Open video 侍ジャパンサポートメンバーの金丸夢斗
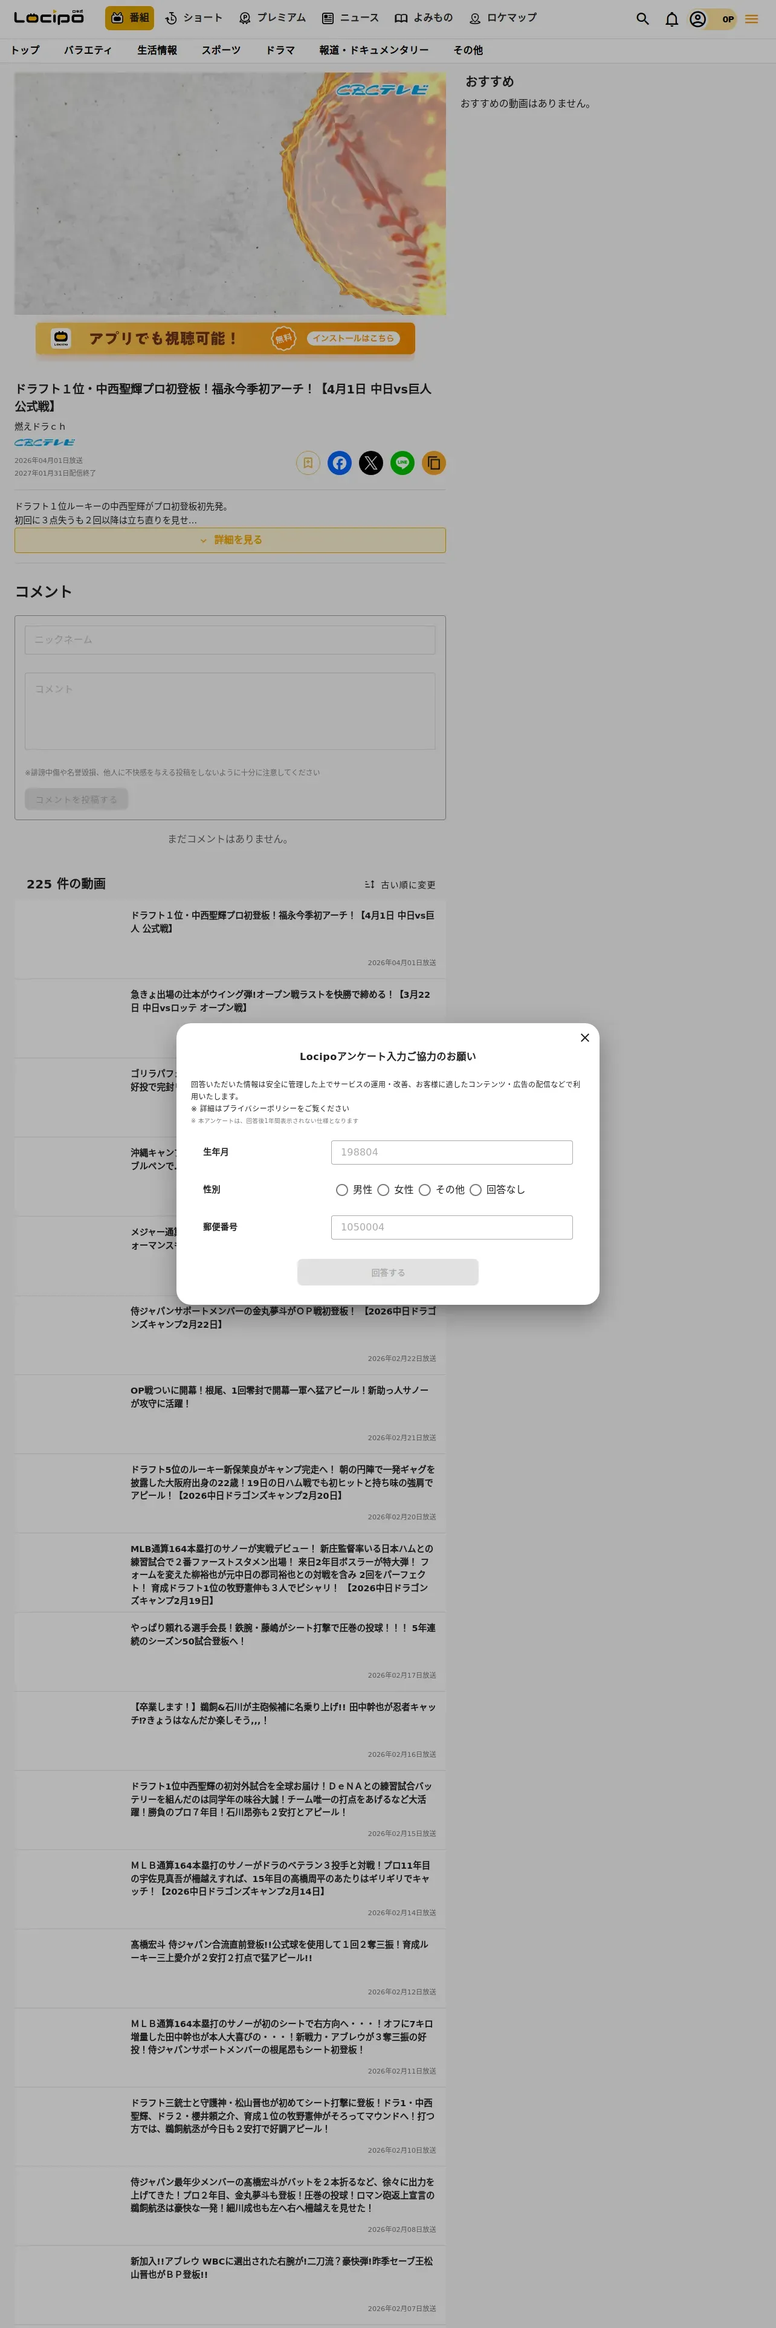The height and width of the screenshot is (2328, 776). click(x=230, y=1335)
